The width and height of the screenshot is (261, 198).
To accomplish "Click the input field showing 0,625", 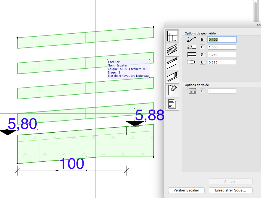I will pos(222,62).
